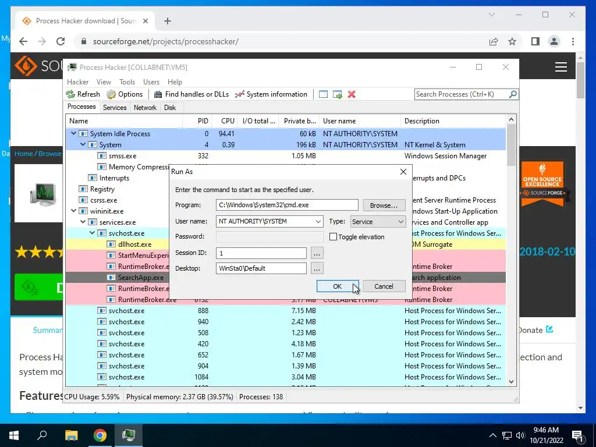This screenshot has width=596, height=447.
Task: Click the find window toolbar icon
Action: point(323,94)
